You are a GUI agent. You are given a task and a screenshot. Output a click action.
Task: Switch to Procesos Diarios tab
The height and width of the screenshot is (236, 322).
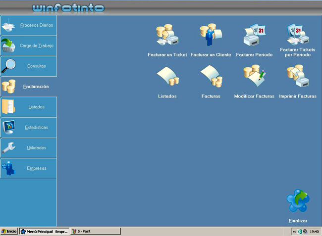tap(29, 25)
